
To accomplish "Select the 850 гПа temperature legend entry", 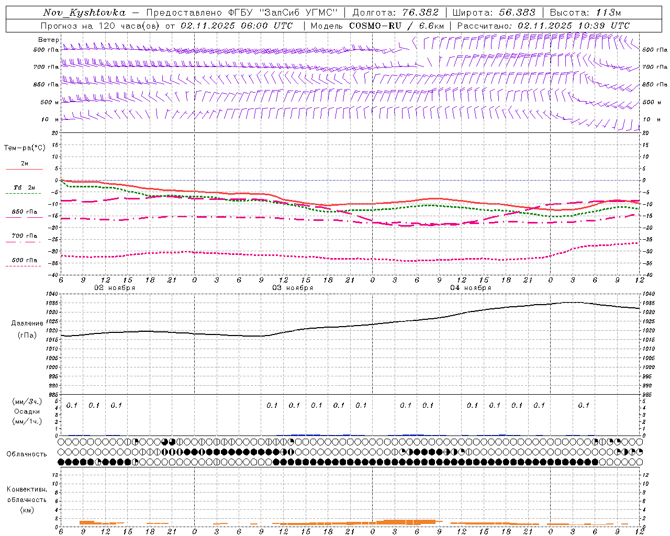I will pyautogui.click(x=25, y=212).
